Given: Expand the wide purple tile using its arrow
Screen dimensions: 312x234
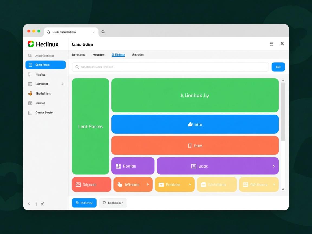Looking at the screenshot, I should pyautogui.click(x=274, y=166).
